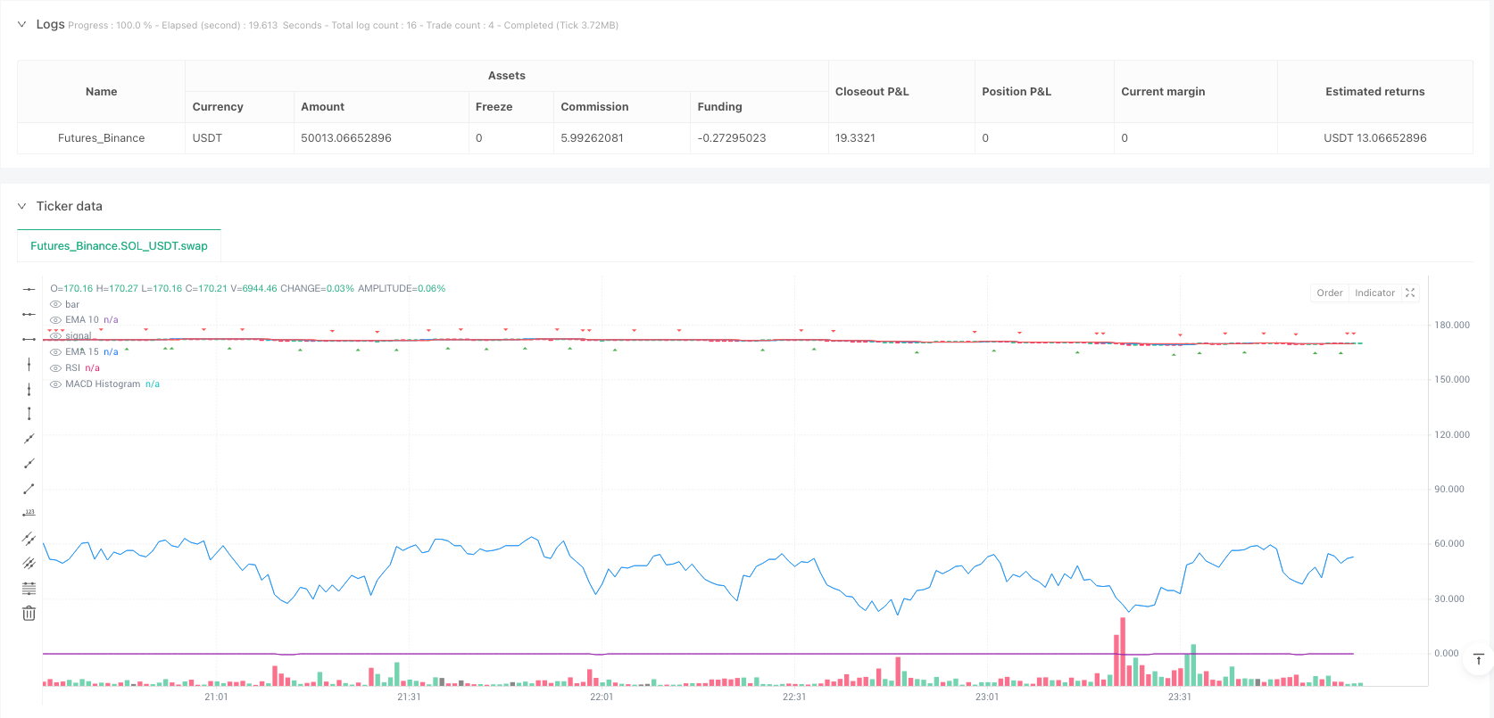
Task: Click the scroll-to-top arrow button
Action: coord(1478,659)
